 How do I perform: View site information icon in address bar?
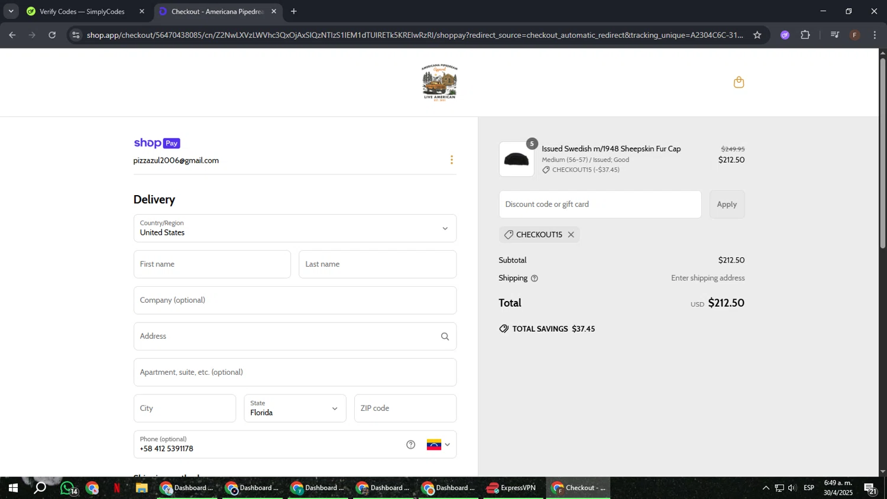tap(76, 35)
